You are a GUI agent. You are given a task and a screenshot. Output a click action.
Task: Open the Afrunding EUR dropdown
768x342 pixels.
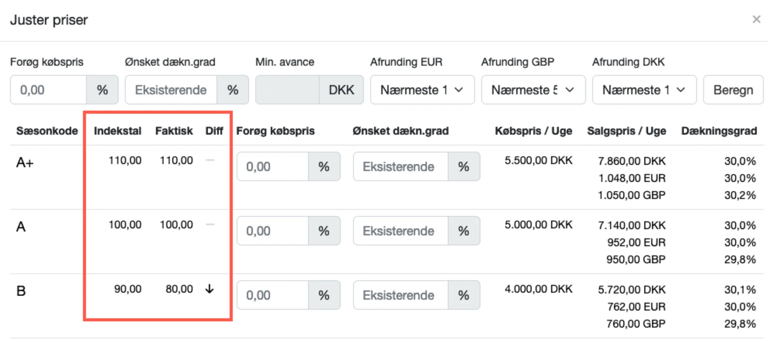[422, 90]
